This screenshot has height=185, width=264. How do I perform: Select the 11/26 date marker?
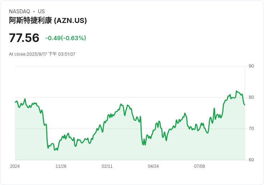click(x=61, y=166)
